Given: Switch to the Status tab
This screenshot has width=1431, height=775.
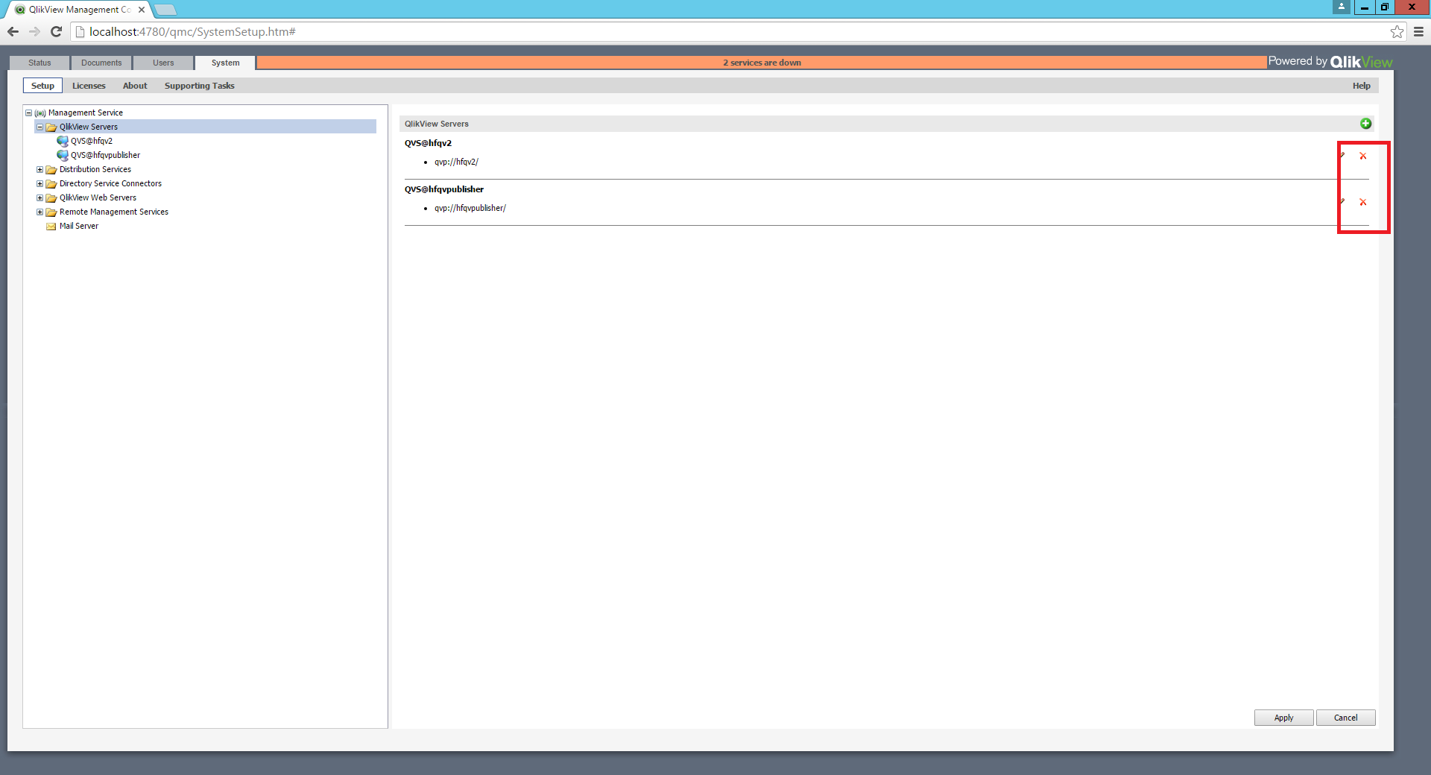Looking at the screenshot, I should (40, 63).
